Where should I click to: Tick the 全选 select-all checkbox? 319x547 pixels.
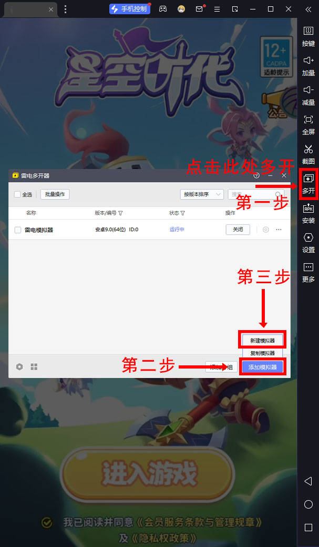(17, 195)
